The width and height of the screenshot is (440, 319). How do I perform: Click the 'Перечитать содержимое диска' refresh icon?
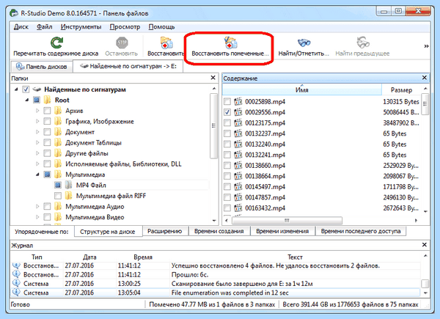click(56, 43)
